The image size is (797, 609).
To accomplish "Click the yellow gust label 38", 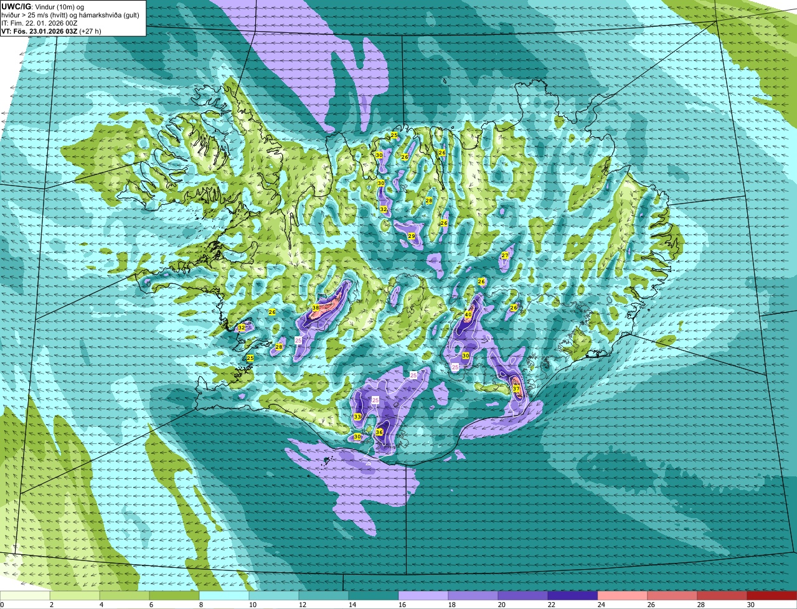I will [316, 308].
